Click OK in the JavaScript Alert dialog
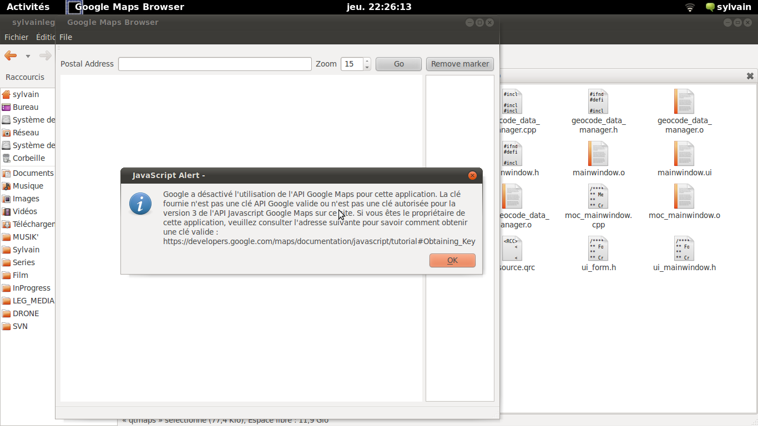 pos(452,260)
